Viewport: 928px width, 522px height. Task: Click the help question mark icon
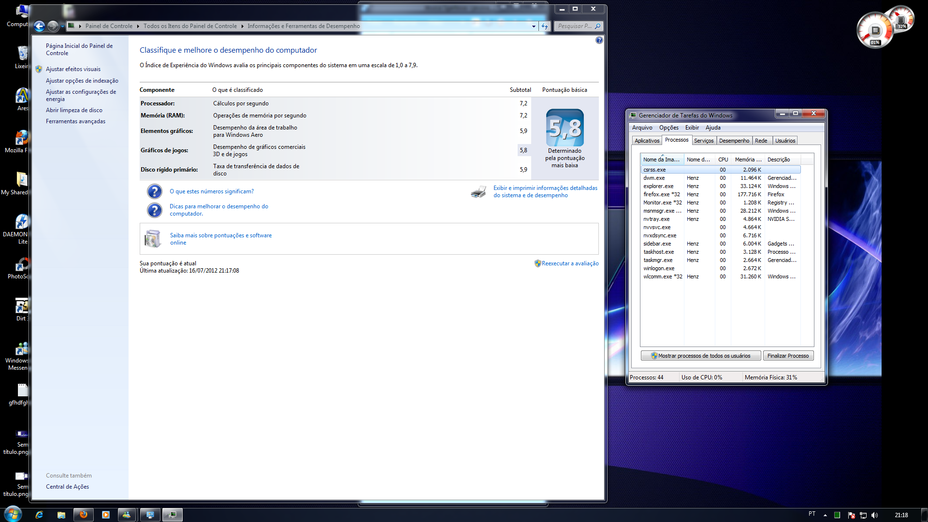[x=599, y=40]
